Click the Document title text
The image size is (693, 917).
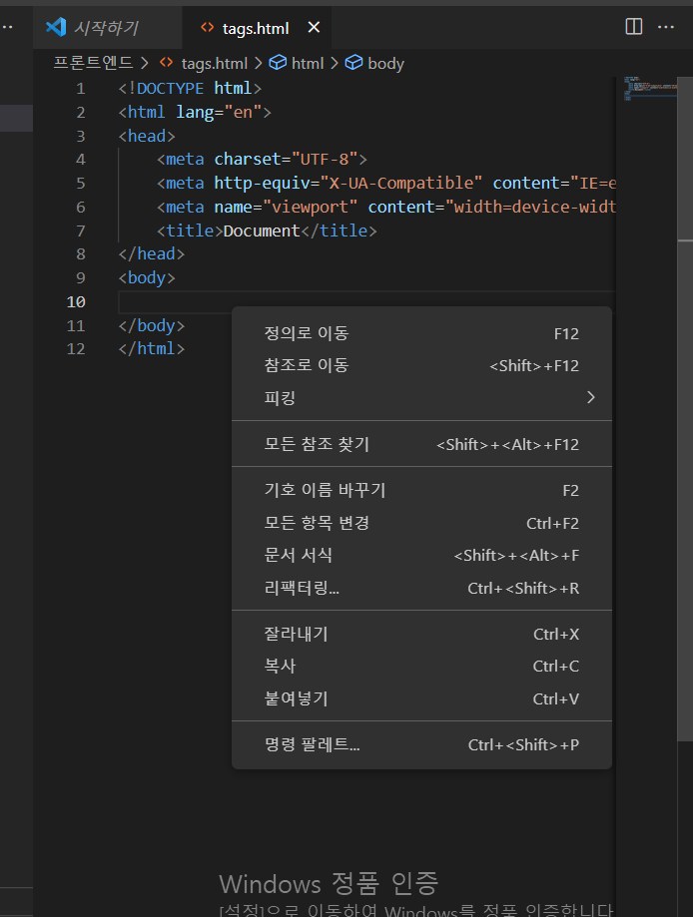[x=262, y=230]
